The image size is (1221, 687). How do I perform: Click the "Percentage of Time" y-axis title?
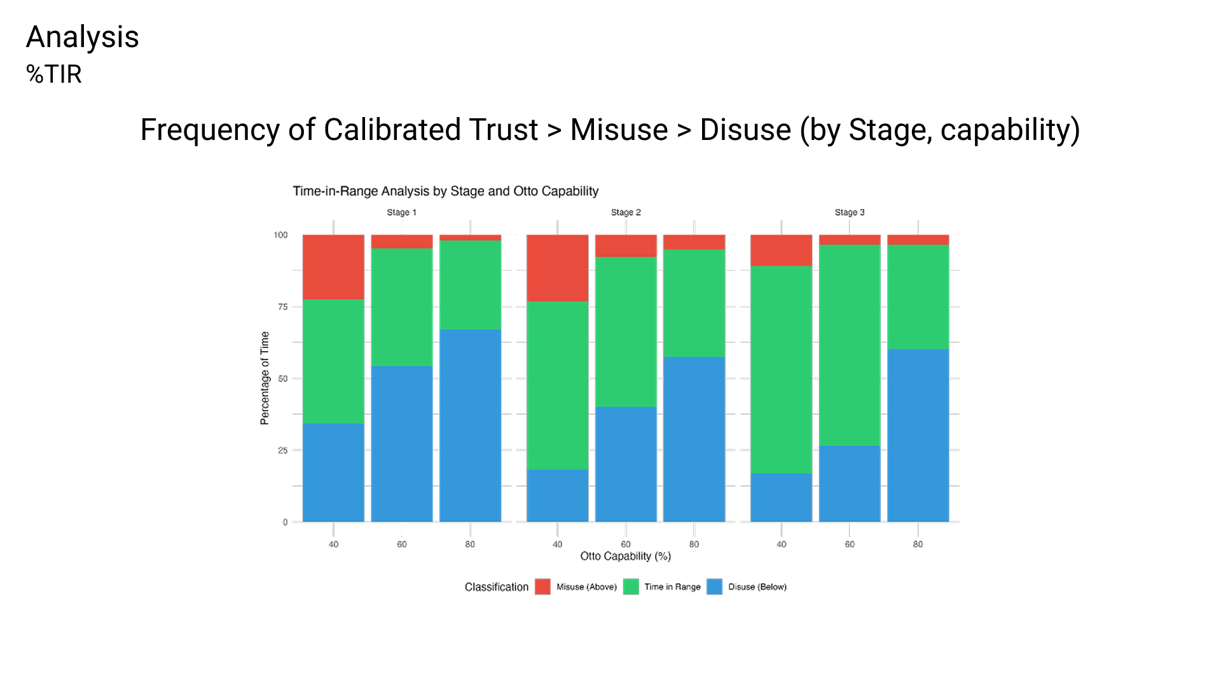265,378
